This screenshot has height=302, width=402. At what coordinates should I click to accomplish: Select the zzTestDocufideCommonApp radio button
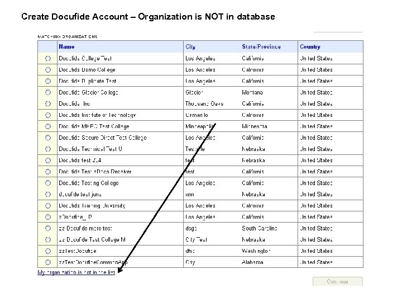48,262
